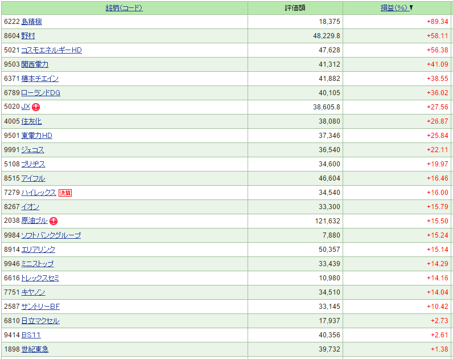Select the +16.00 profit value
This screenshot has width=453, height=359.
(438, 193)
